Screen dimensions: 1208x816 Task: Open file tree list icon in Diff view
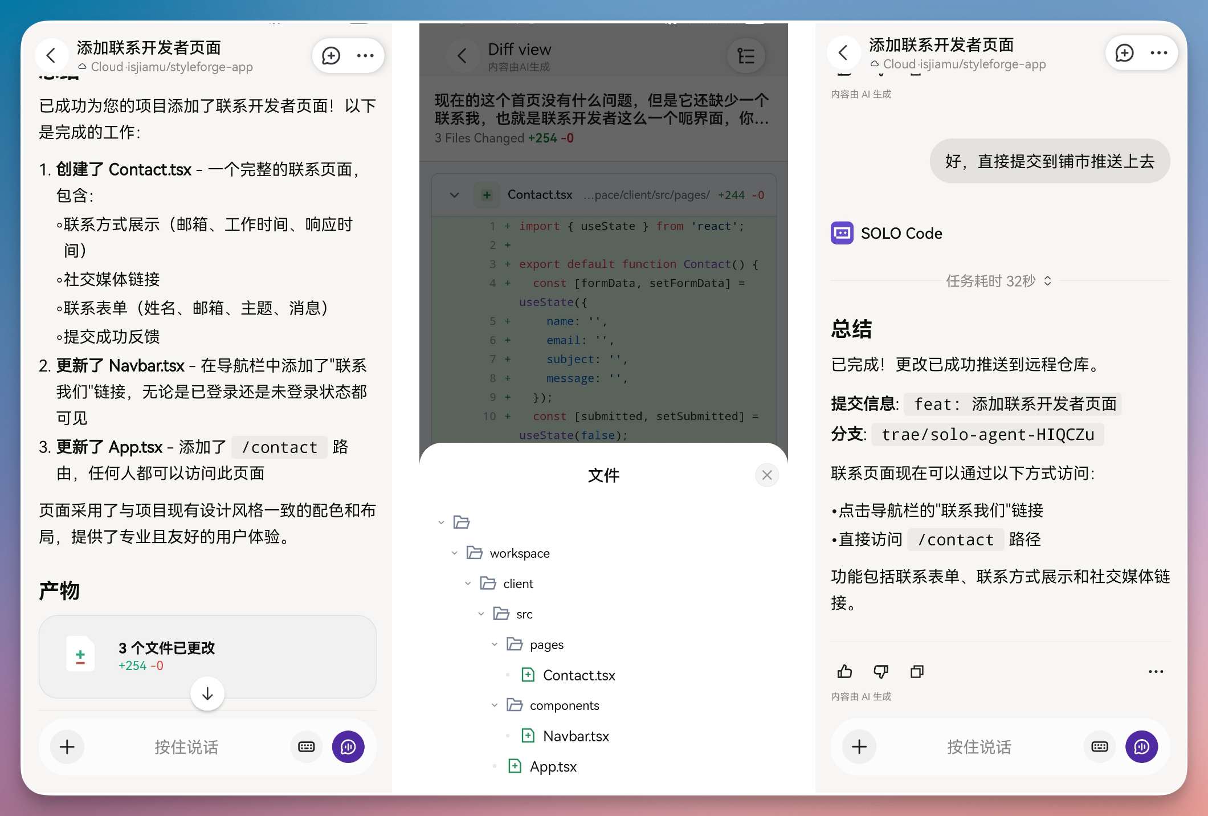pos(746,56)
